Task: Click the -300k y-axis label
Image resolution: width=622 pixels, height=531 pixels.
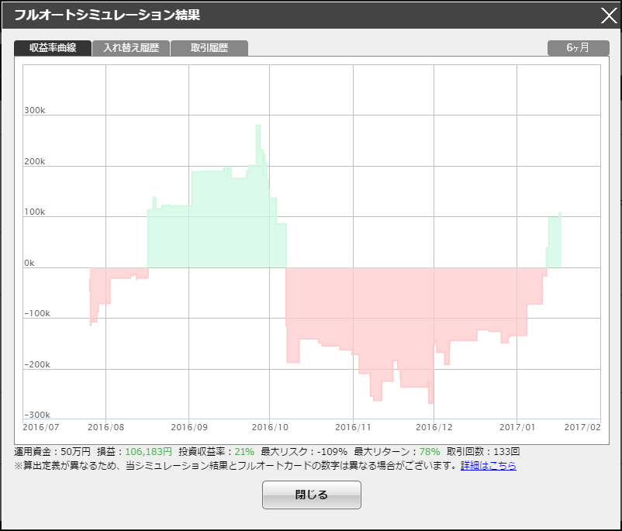Action: (37, 415)
